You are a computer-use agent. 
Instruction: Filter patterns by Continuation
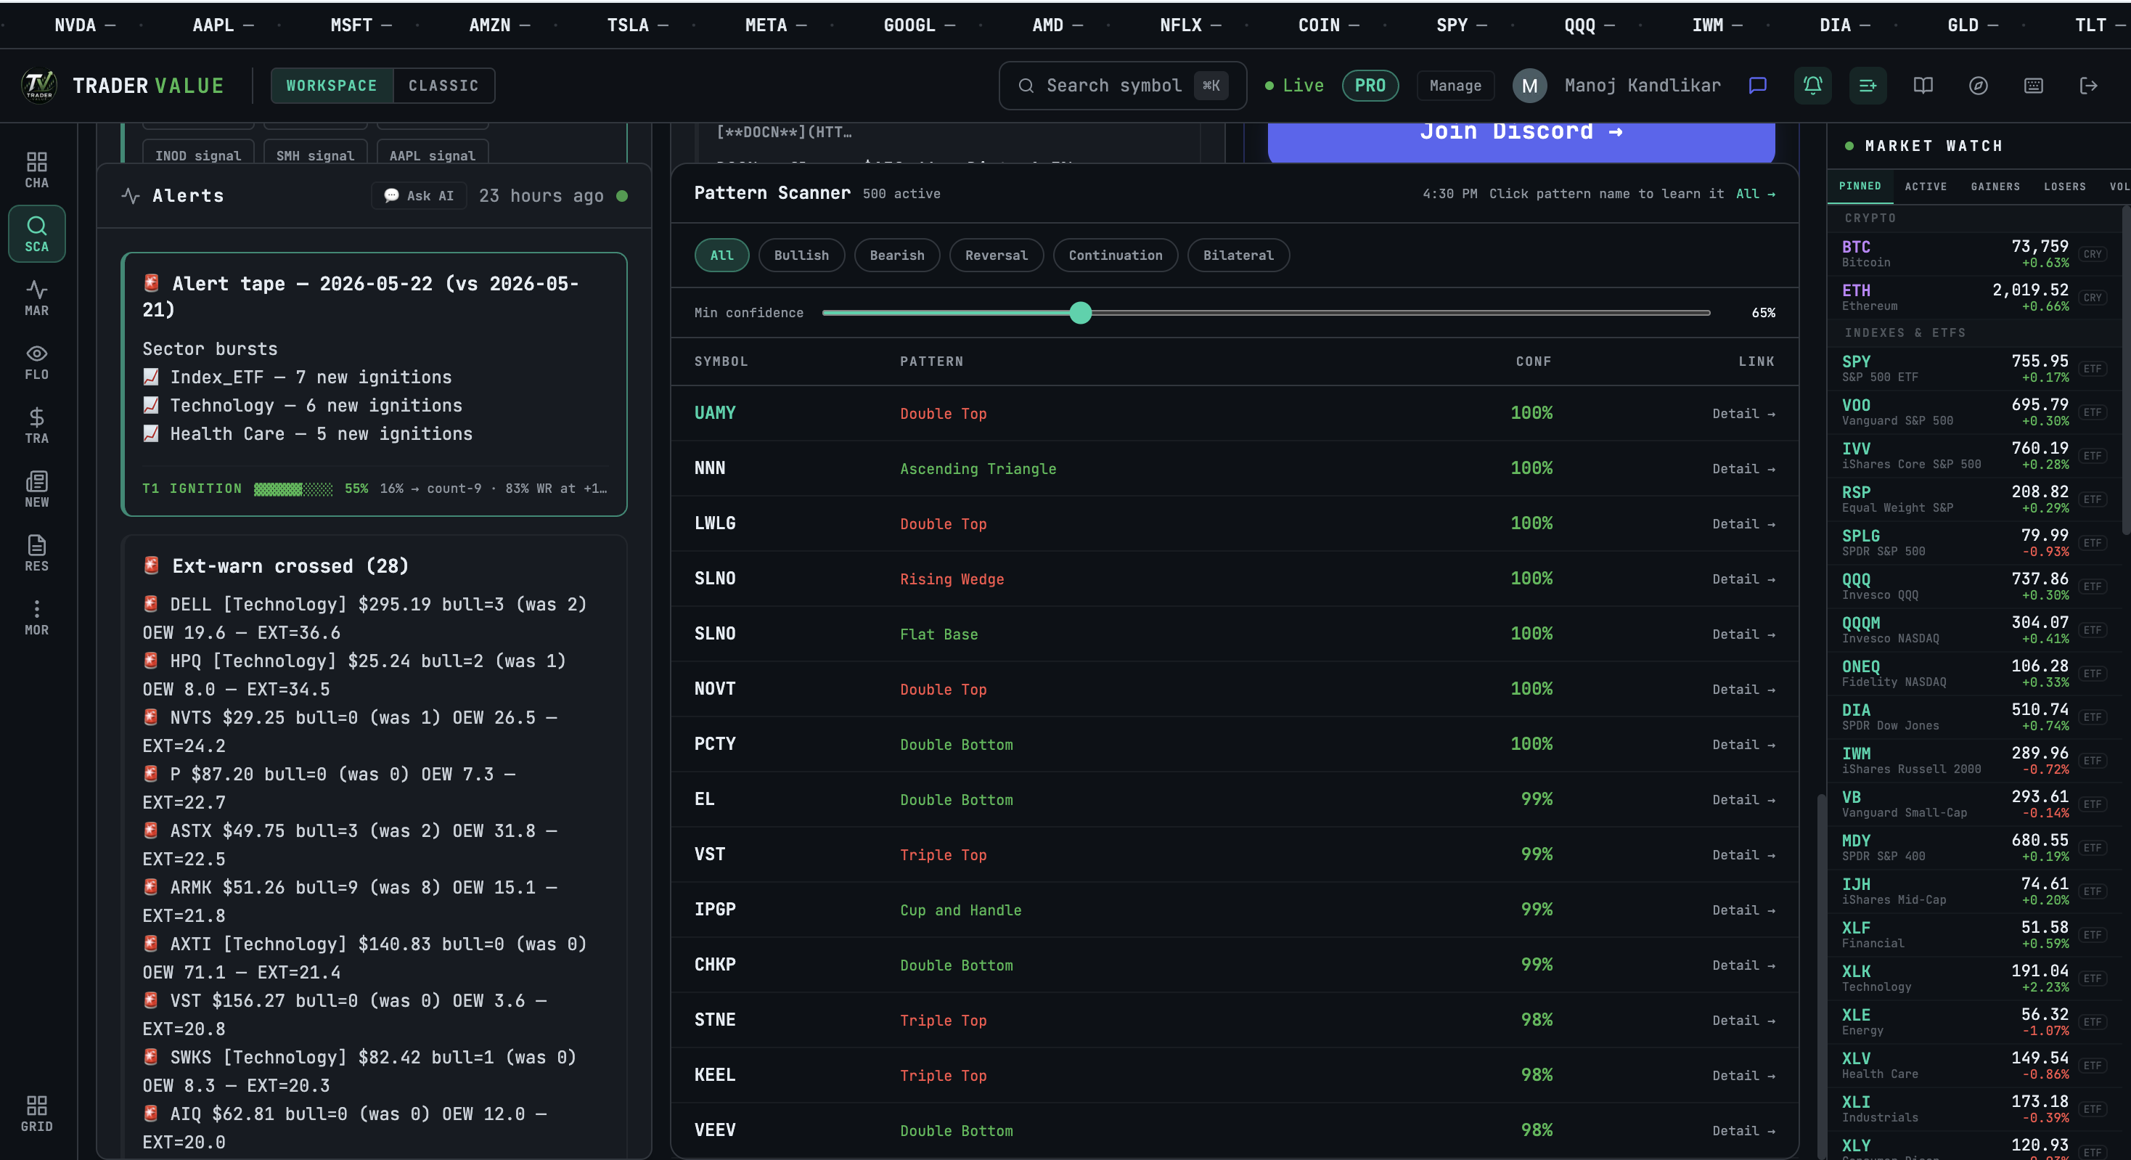point(1115,255)
